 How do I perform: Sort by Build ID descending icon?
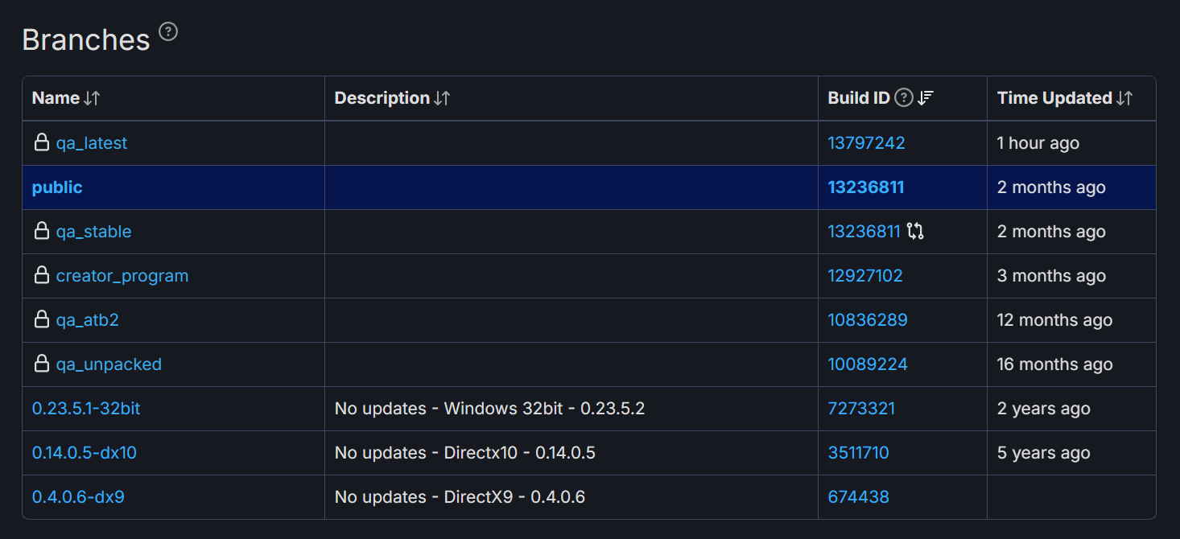click(926, 98)
